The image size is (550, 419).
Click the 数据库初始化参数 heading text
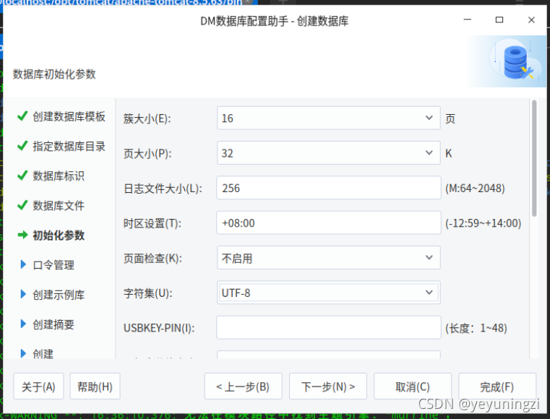pos(54,74)
